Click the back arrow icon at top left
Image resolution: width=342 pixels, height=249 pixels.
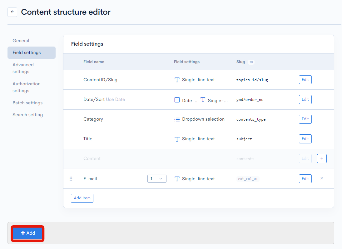(x=12, y=12)
